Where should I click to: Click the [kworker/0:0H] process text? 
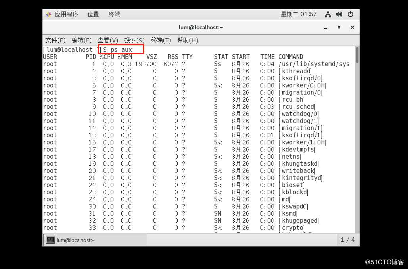pyautogui.click(x=302, y=85)
